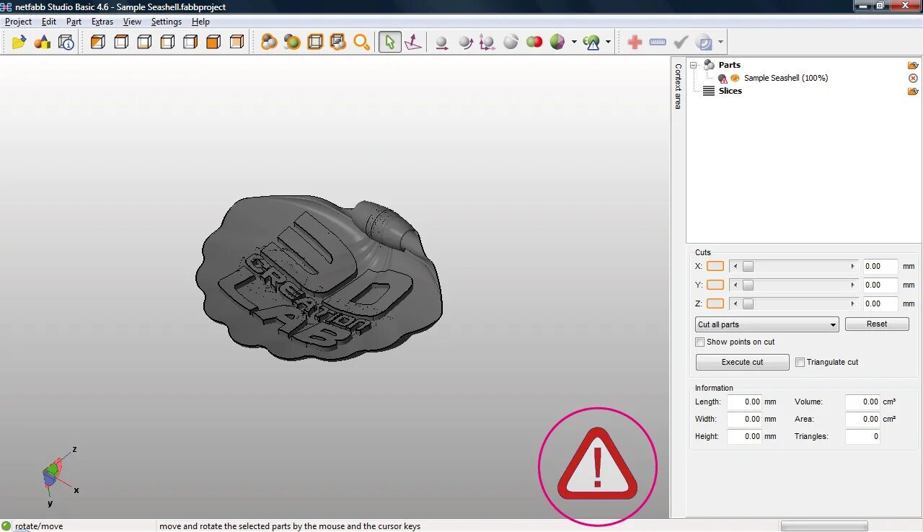Click the Length information field
This screenshot has height=532, width=923.
pos(745,402)
